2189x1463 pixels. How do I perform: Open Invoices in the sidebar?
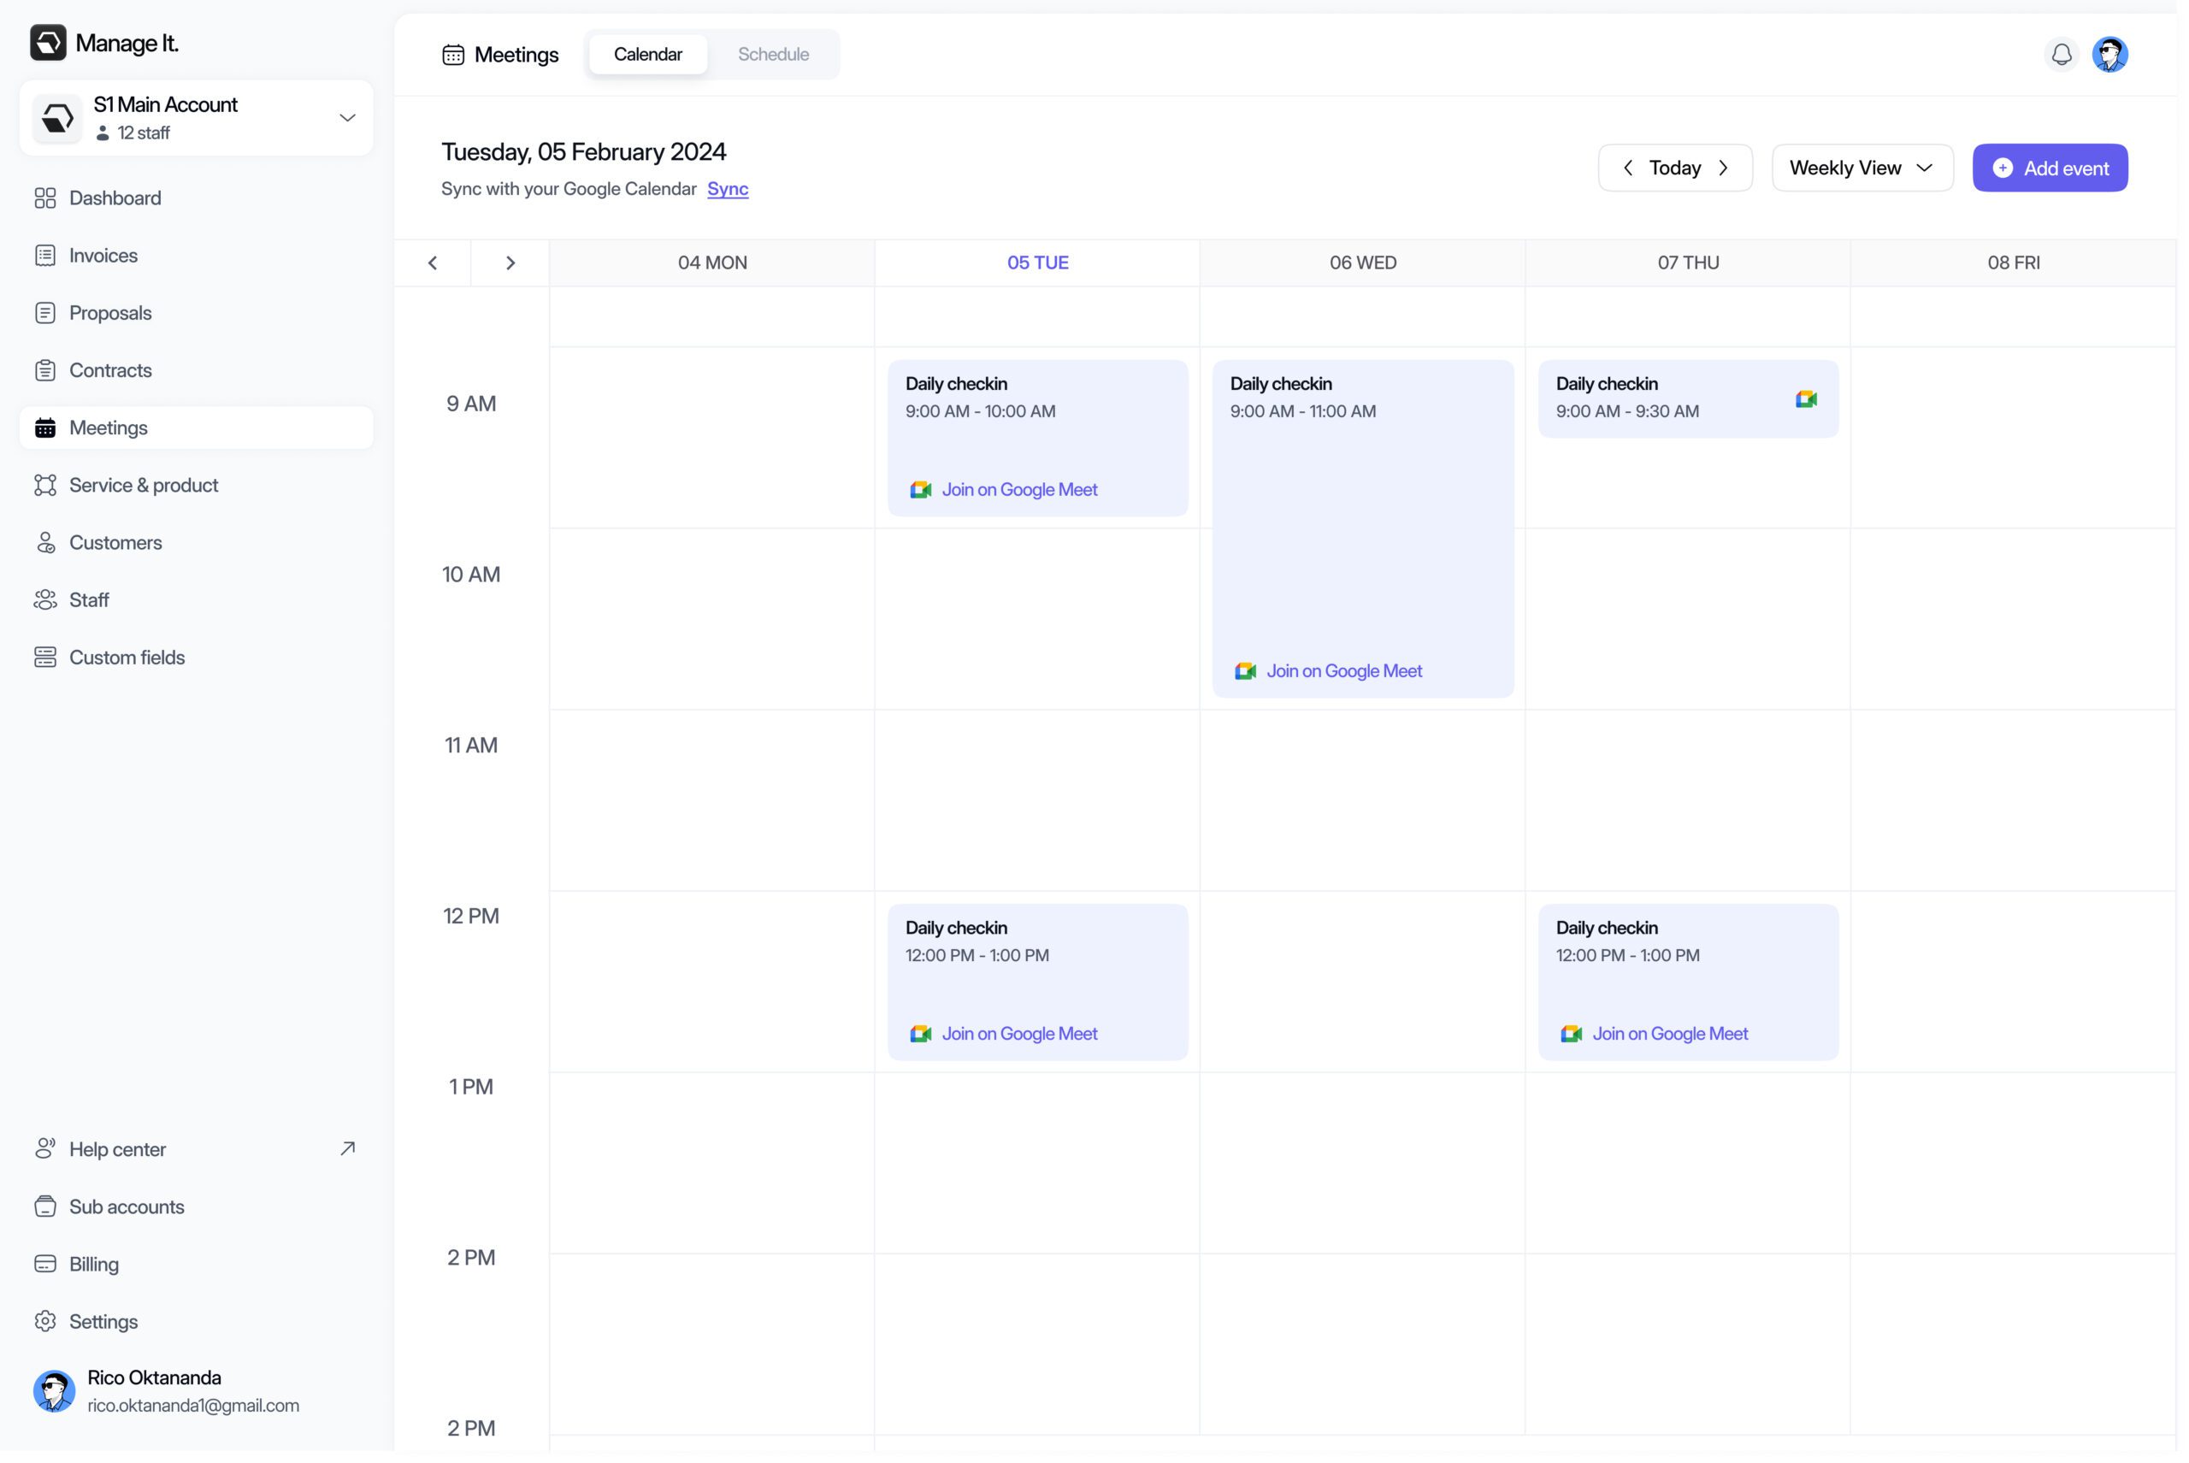(x=103, y=257)
